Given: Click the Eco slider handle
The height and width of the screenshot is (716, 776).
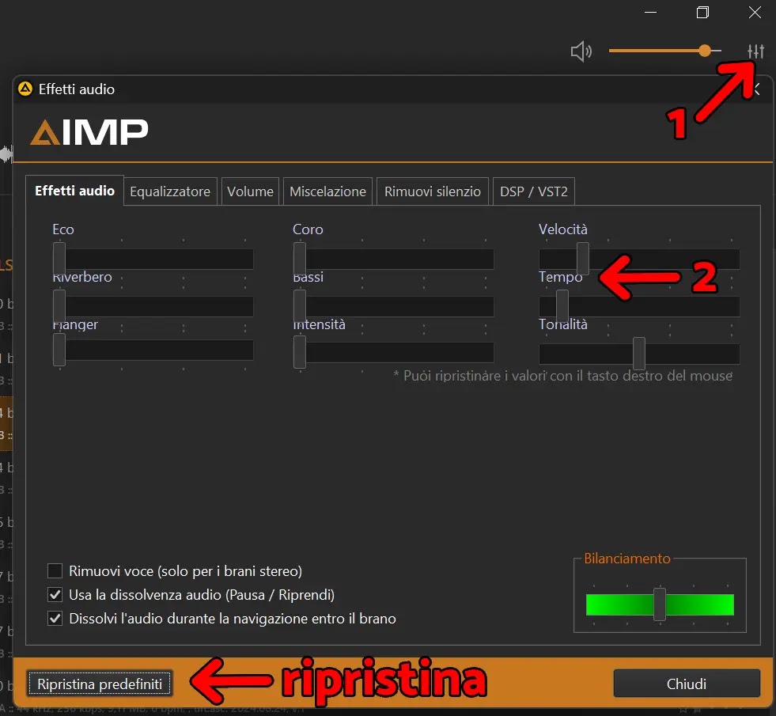Looking at the screenshot, I should [59, 258].
